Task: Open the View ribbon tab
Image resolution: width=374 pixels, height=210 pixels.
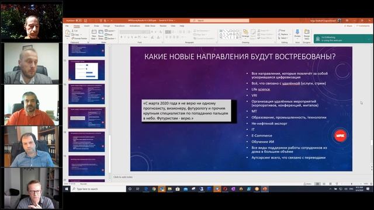Action: click(x=173, y=26)
